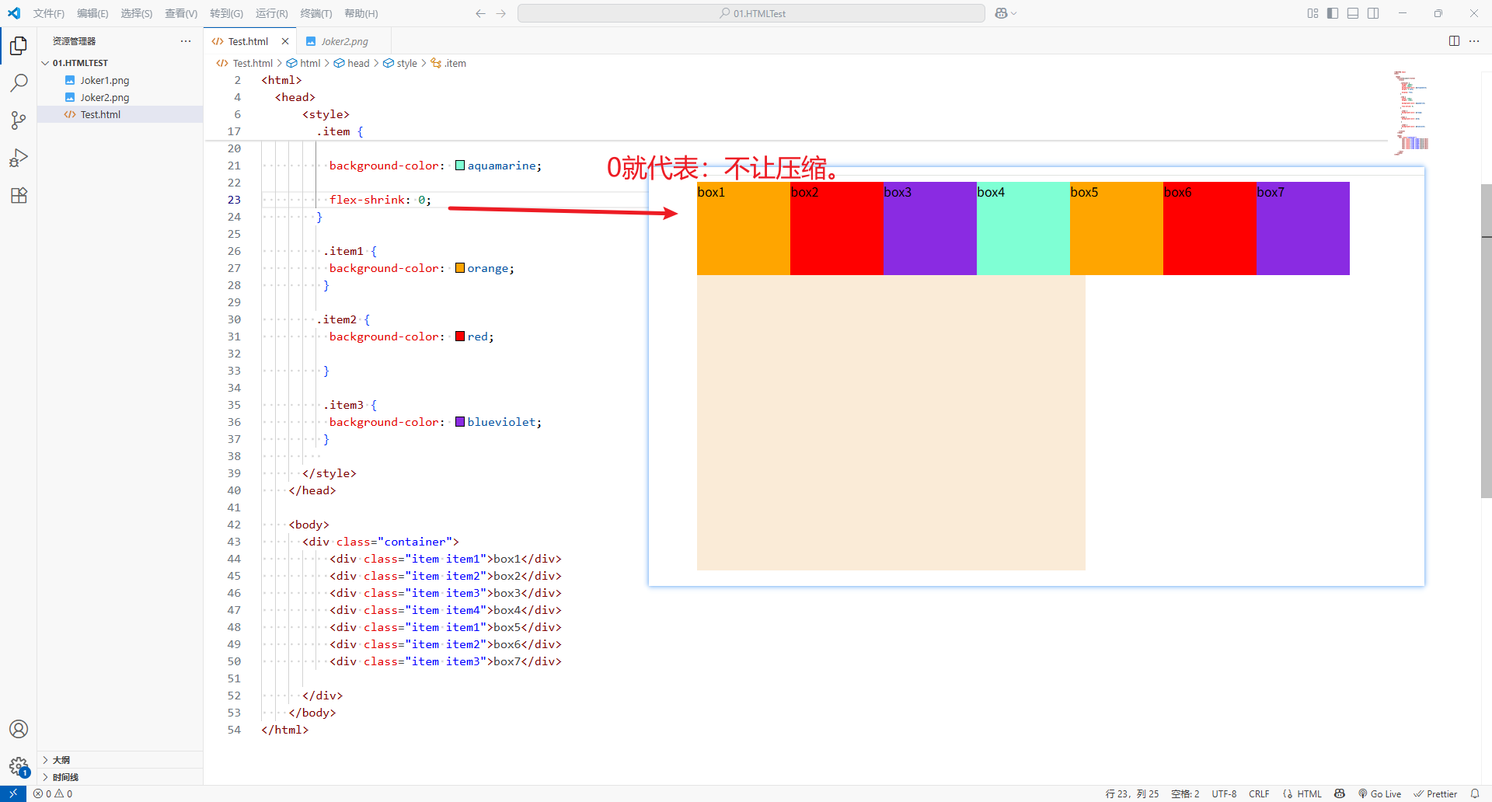The height and width of the screenshot is (802, 1492).
Task: Click the 01.HTMLTest command search box
Action: [x=751, y=13]
